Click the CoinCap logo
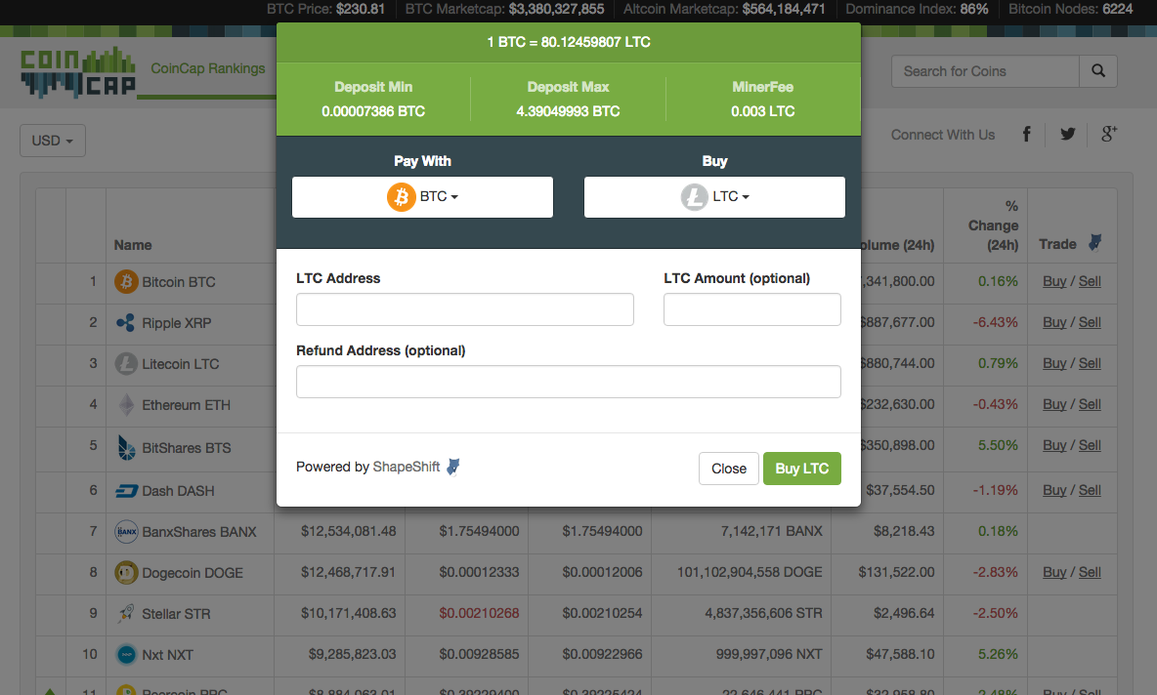1157x695 pixels. 78,72
